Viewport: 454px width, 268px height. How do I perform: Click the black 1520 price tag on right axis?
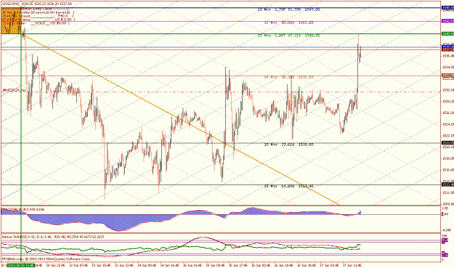tap(447, 142)
